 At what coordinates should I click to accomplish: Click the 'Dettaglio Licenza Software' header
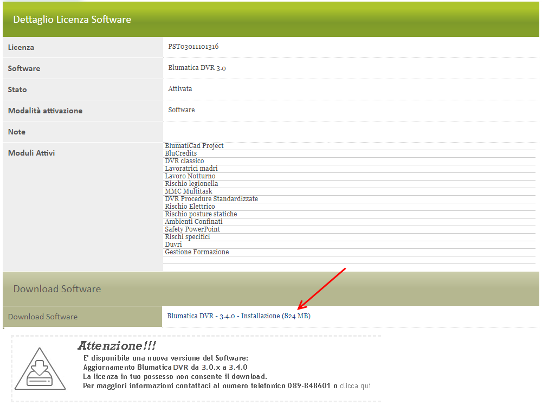pos(72,20)
